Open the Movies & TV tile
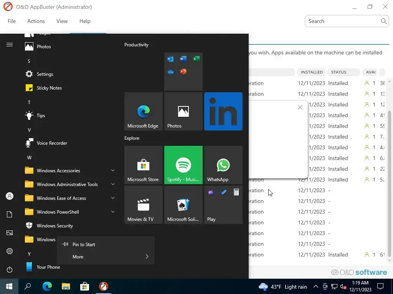 [144, 205]
